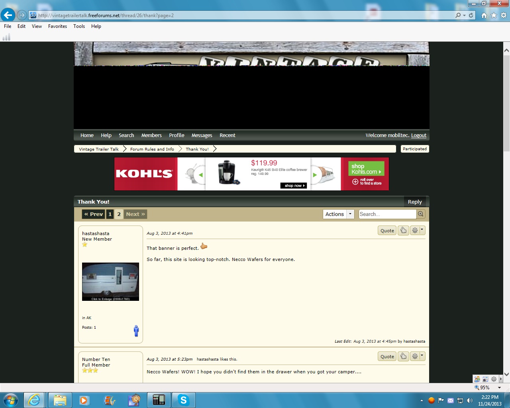Show hidden system tray icons
The height and width of the screenshot is (408, 510).
(x=422, y=400)
